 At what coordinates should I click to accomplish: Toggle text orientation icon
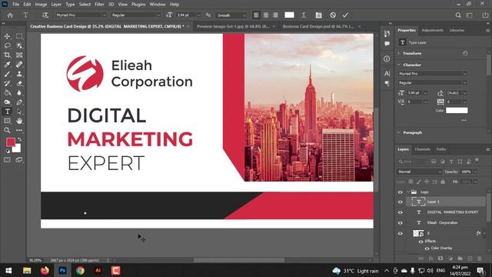45,15
